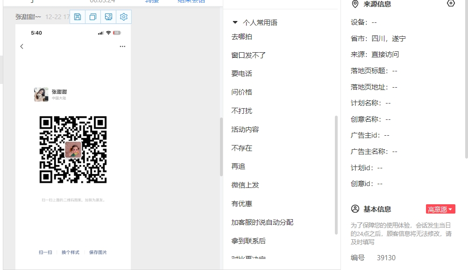468x270 pixels.
Task: Click the 来源 value 直接访问
Action: coord(385,55)
